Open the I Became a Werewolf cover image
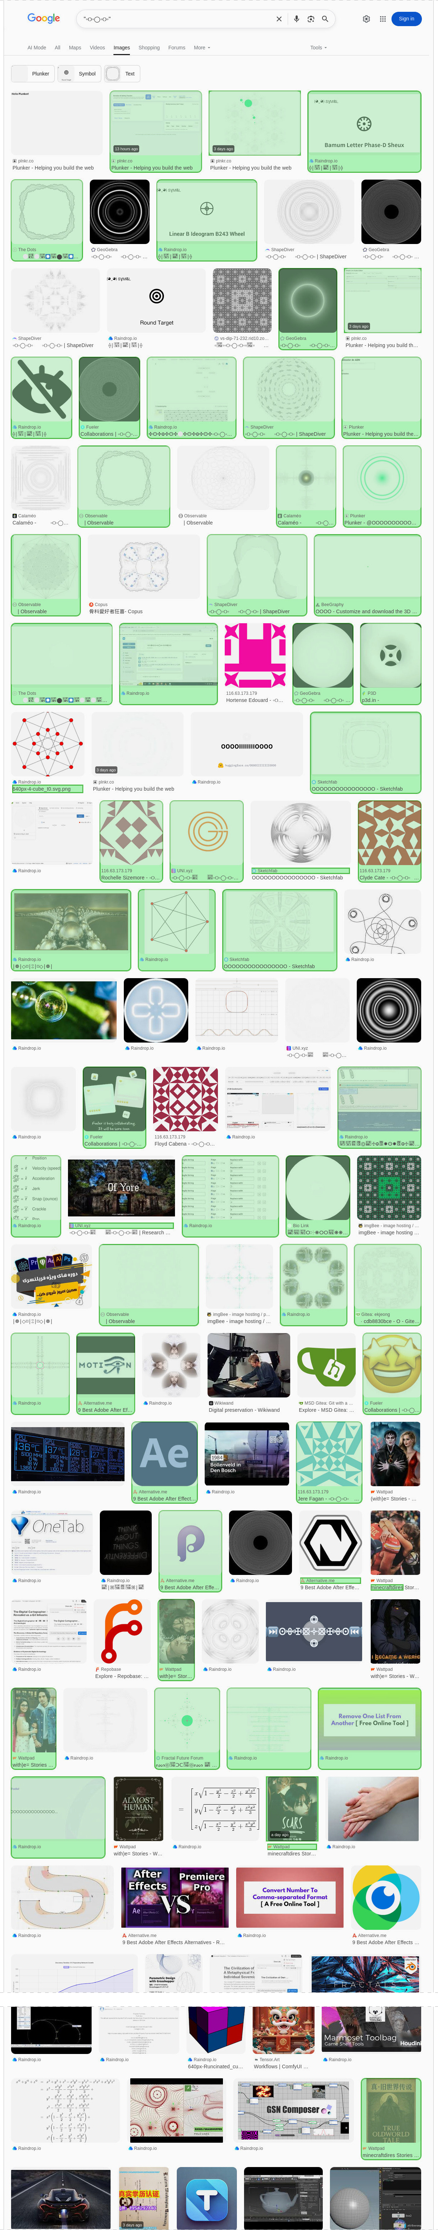438x2230 pixels. click(395, 1632)
